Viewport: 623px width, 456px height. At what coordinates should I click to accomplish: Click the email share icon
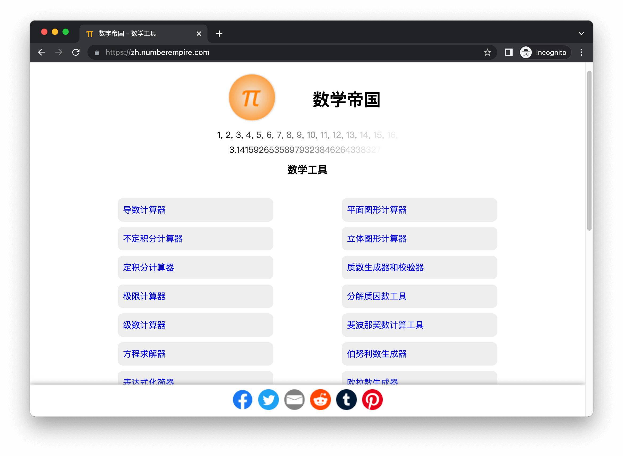(x=294, y=399)
